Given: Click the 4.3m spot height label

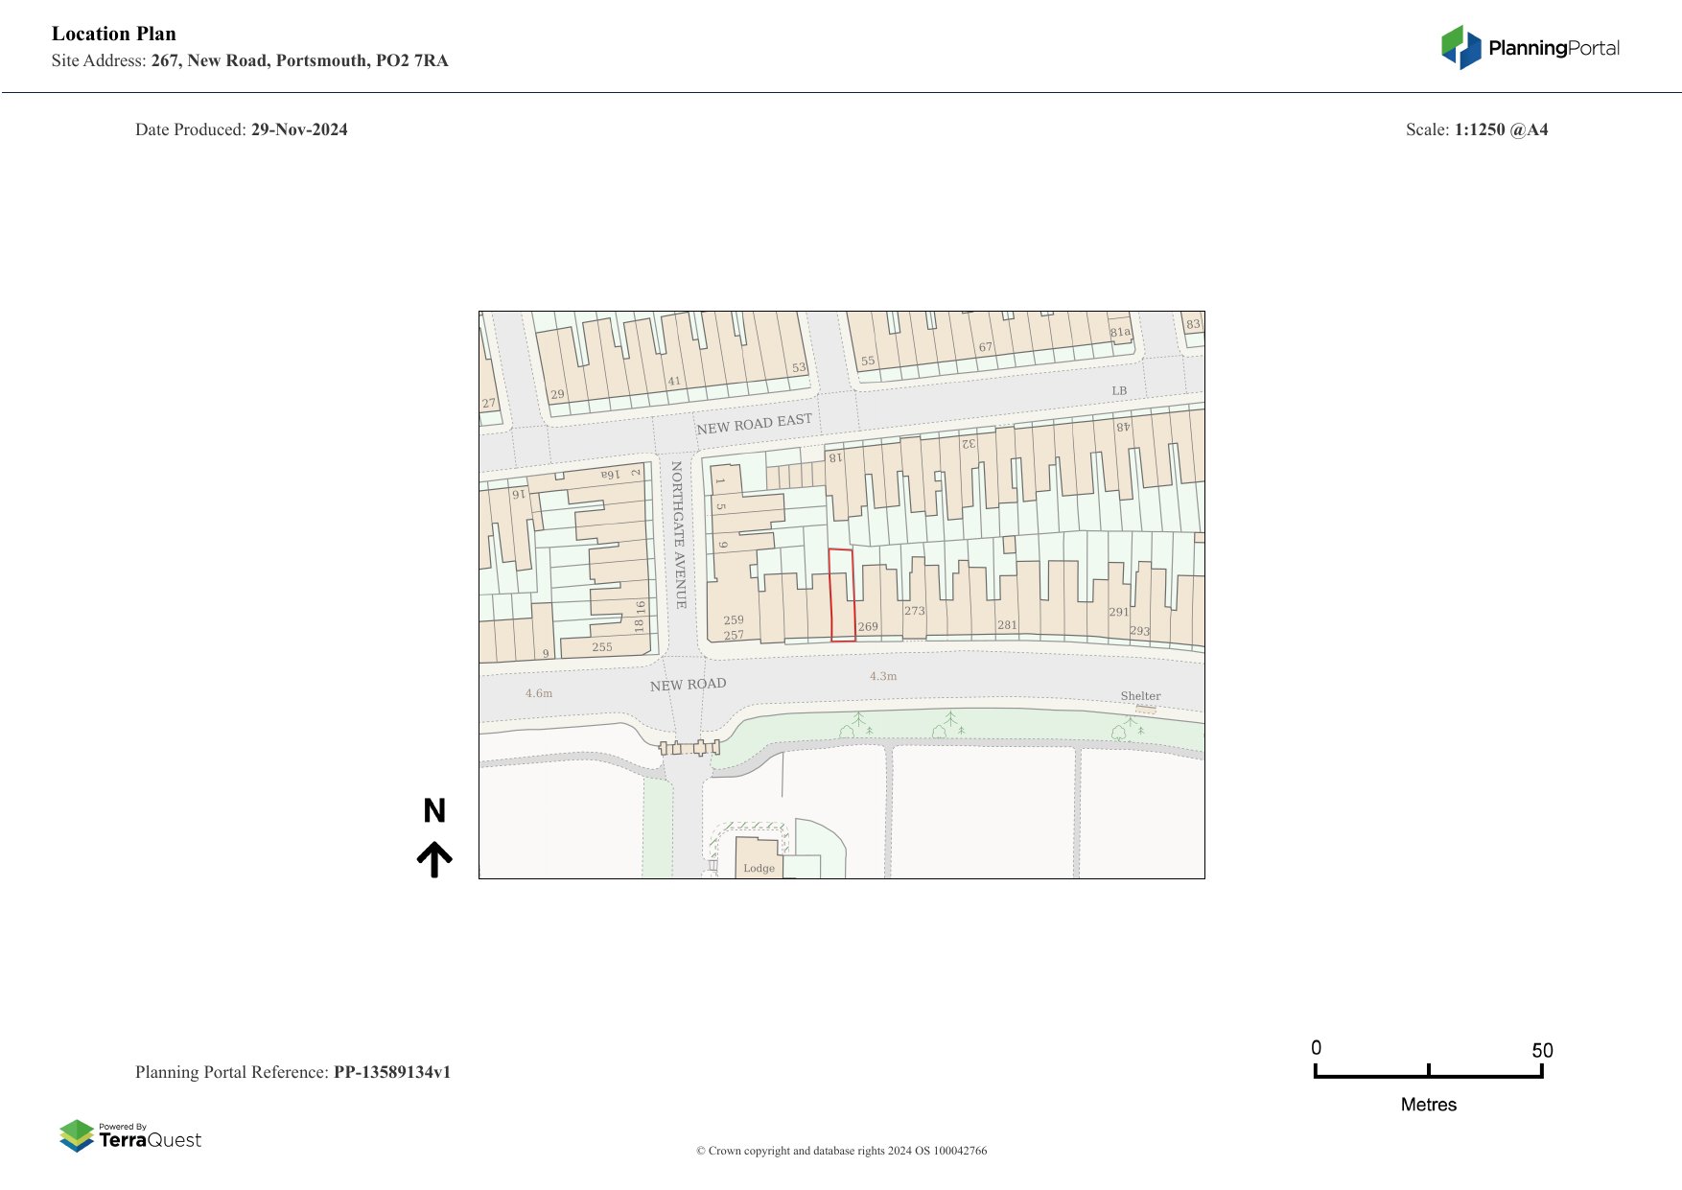Looking at the screenshot, I should (x=883, y=676).
